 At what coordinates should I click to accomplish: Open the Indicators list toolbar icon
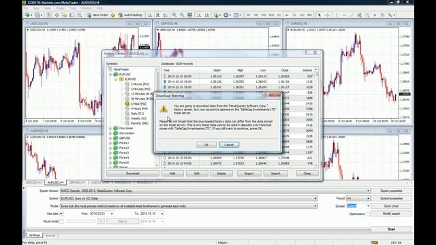tap(216, 15)
